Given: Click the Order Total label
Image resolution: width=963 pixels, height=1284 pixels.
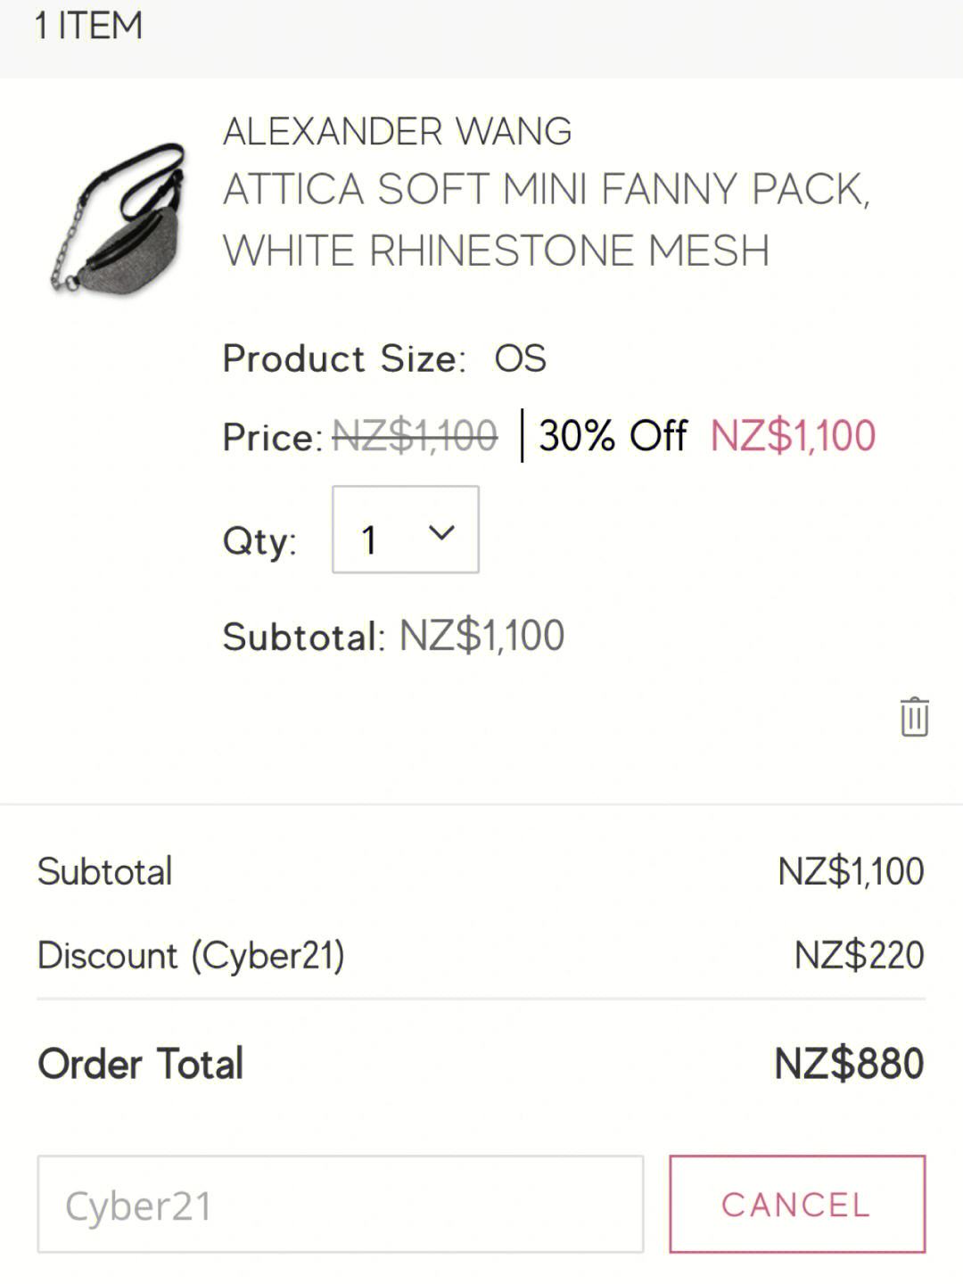Looking at the screenshot, I should (140, 1063).
